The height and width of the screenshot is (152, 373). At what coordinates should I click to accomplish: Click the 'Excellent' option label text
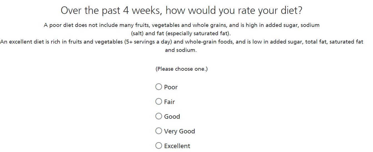(177, 146)
